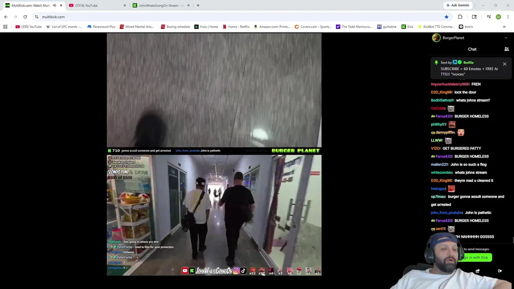Click username BodhiSattva0 in chat
This screenshot has height=289, width=514.
(442, 100)
